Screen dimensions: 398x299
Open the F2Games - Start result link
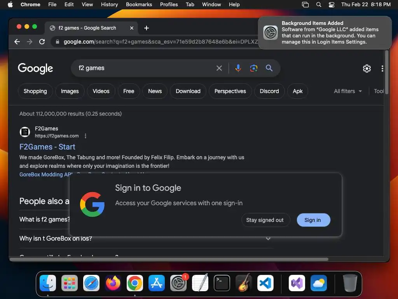click(47, 147)
